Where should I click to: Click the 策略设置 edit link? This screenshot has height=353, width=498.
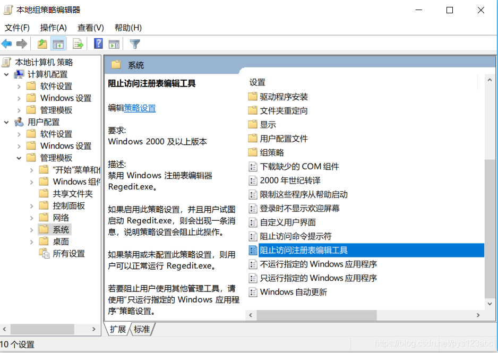tap(140, 108)
